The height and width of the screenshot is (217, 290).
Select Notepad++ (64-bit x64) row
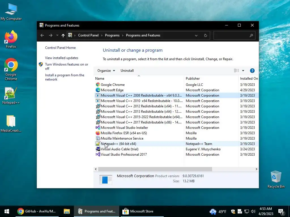coord(176,144)
